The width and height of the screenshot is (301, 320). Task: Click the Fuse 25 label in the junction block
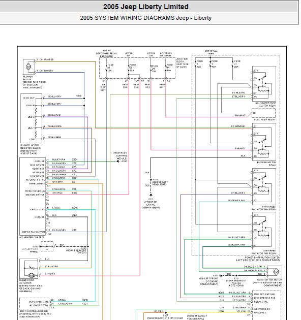(133, 68)
